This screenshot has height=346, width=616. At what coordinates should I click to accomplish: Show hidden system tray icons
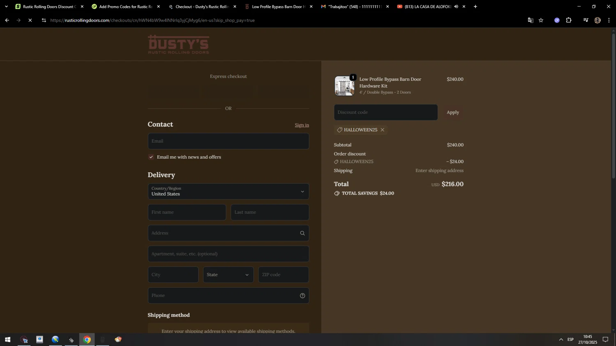click(x=561, y=339)
